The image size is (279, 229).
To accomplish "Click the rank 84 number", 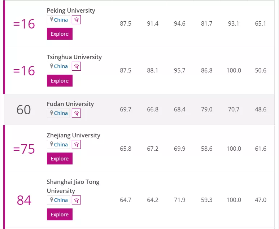I will [x=24, y=200].
